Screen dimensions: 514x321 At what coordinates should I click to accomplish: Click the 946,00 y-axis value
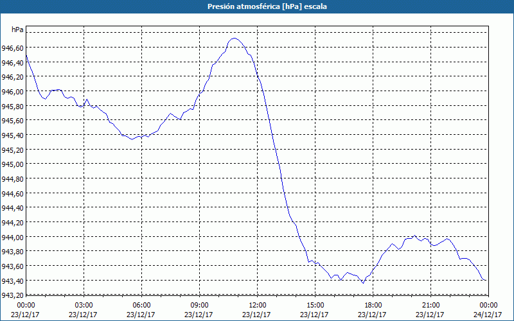12,91
